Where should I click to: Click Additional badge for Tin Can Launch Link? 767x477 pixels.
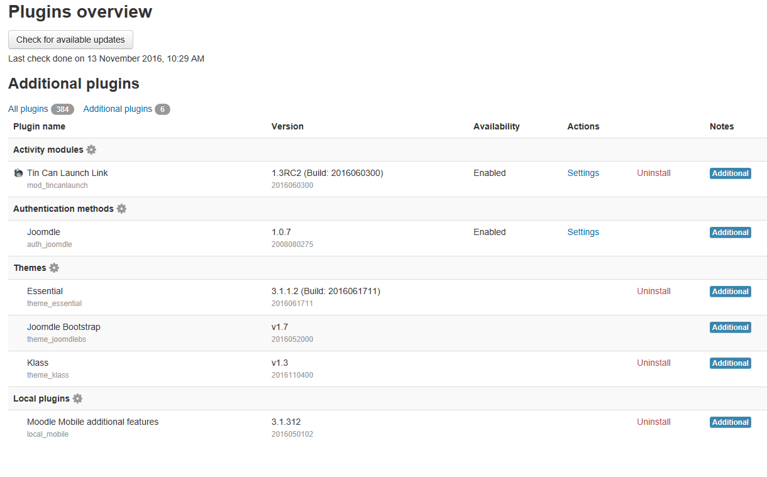point(730,173)
